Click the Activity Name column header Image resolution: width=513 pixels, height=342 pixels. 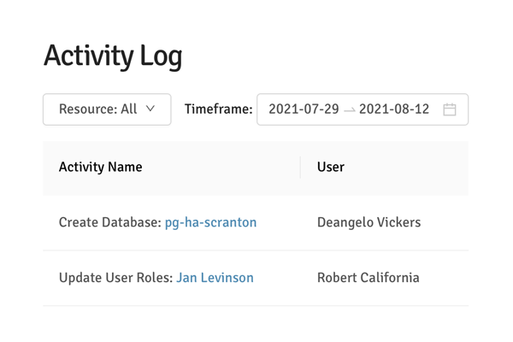100,167
